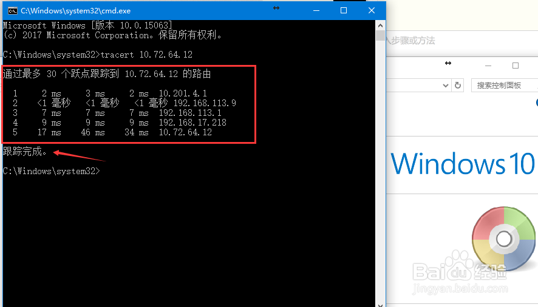The image size is (538, 307).
Task: Click the 'tracert 10.72.64.12' command text
Action: point(146,55)
